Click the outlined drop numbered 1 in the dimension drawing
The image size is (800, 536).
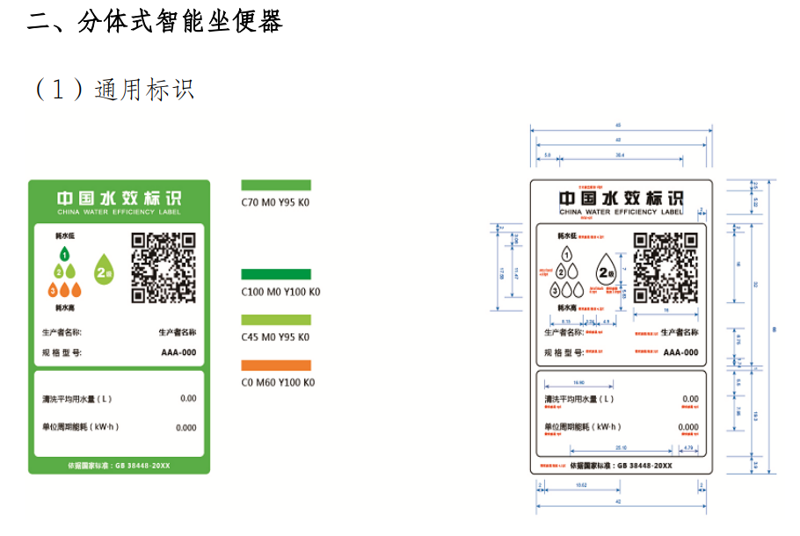click(x=566, y=253)
